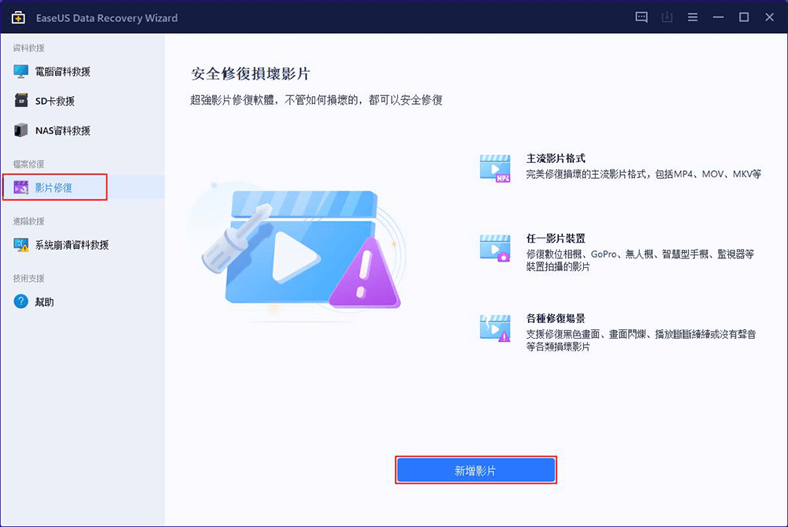Image resolution: width=788 pixels, height=527 pixels.
Task: Click the description starting with 支援修復黑色畫面
Action: click(641, 340)
